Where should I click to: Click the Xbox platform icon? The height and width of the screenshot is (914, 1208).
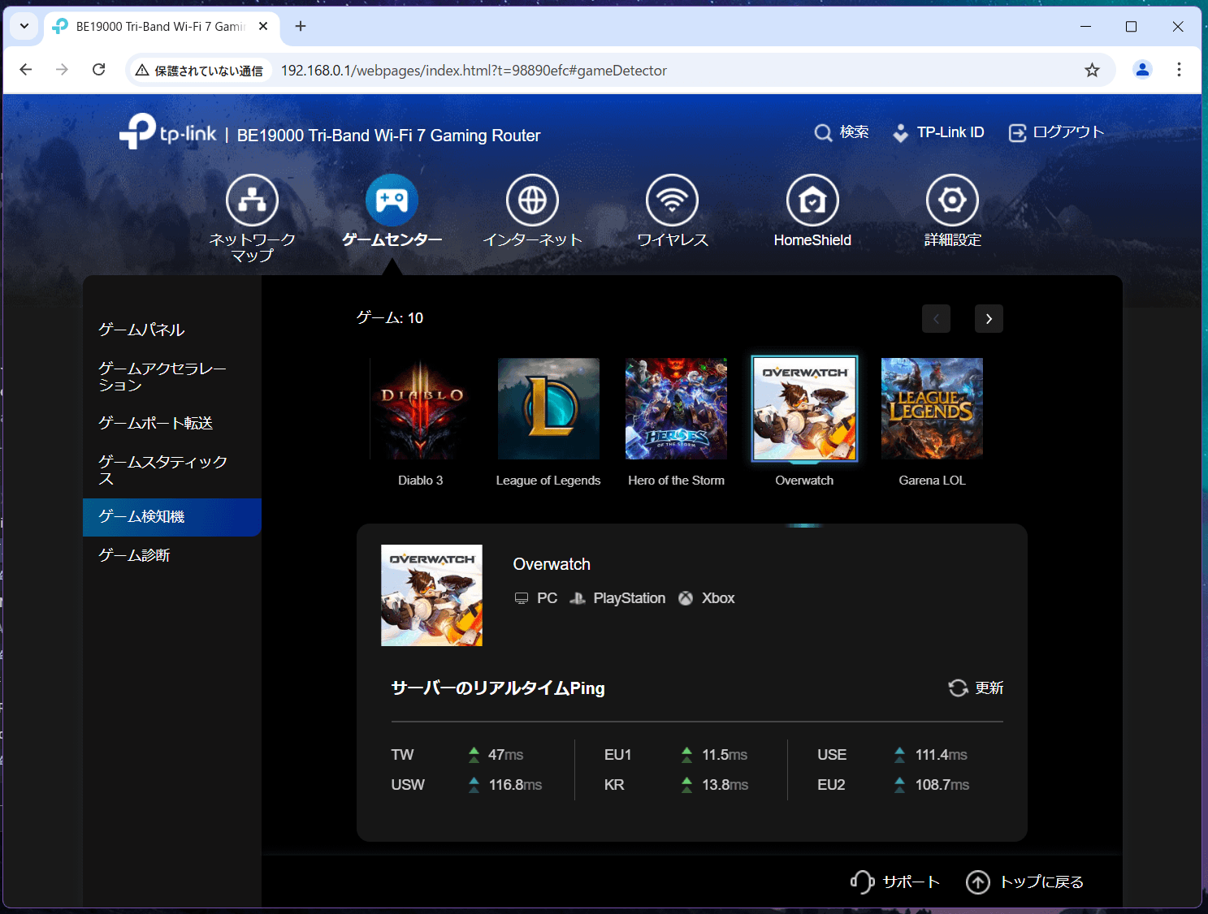686,598
